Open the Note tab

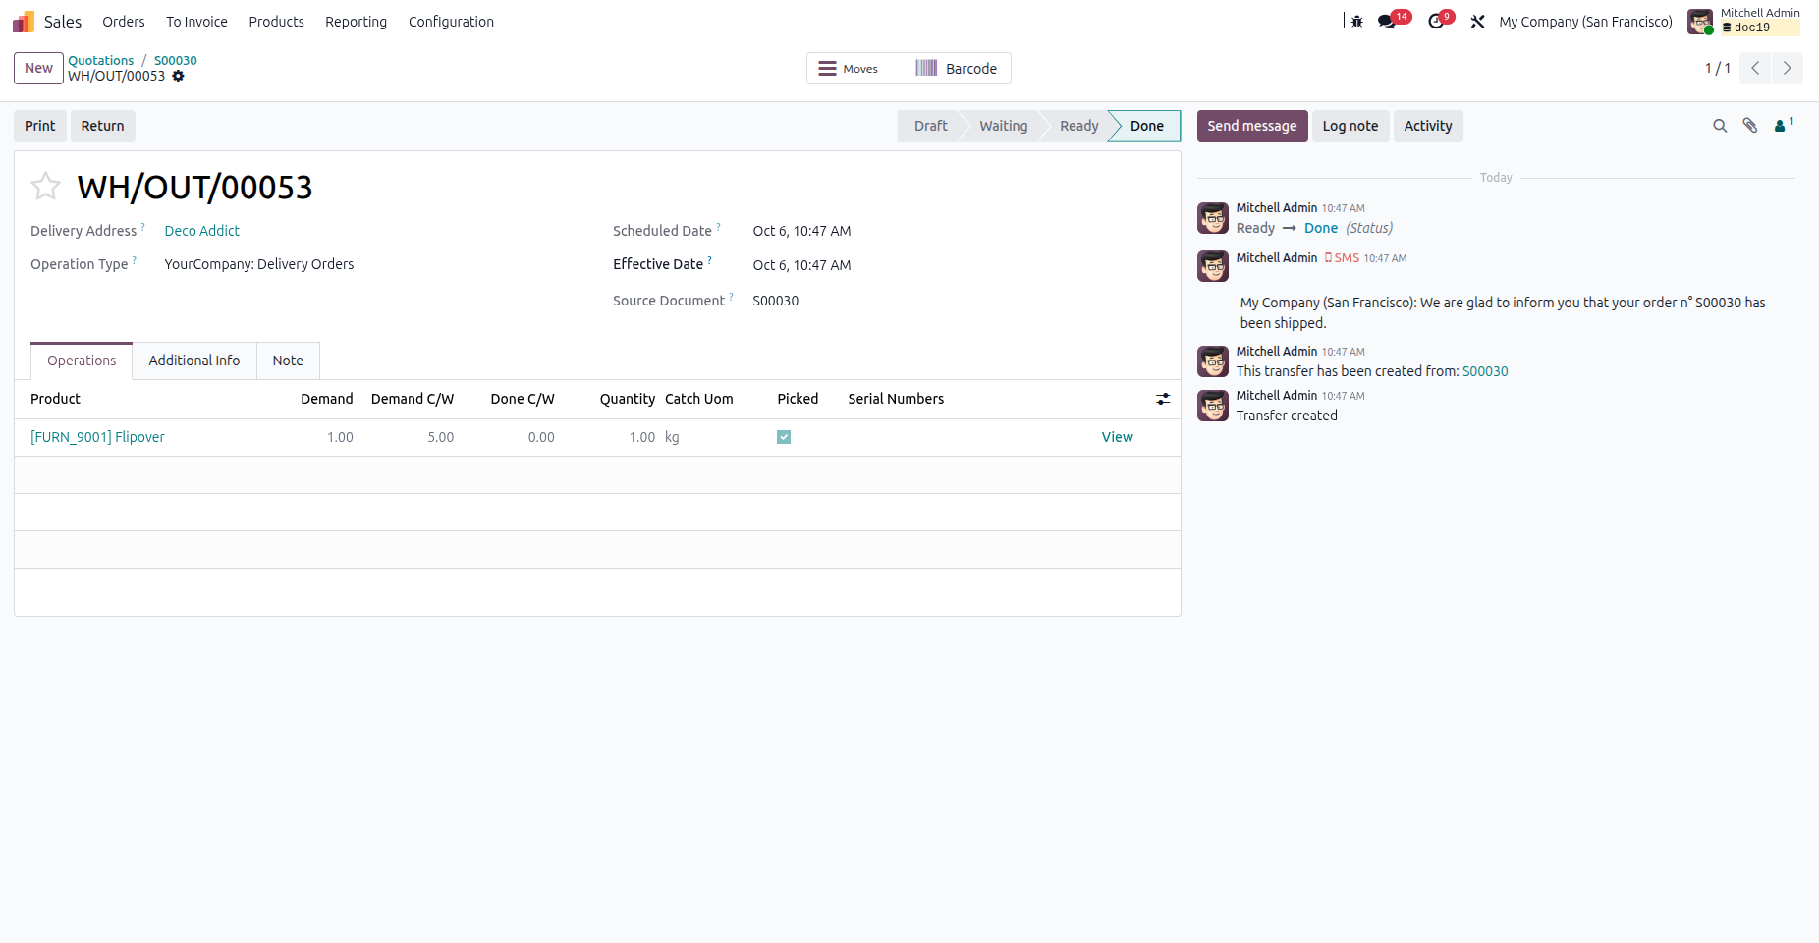click(288, 361)
